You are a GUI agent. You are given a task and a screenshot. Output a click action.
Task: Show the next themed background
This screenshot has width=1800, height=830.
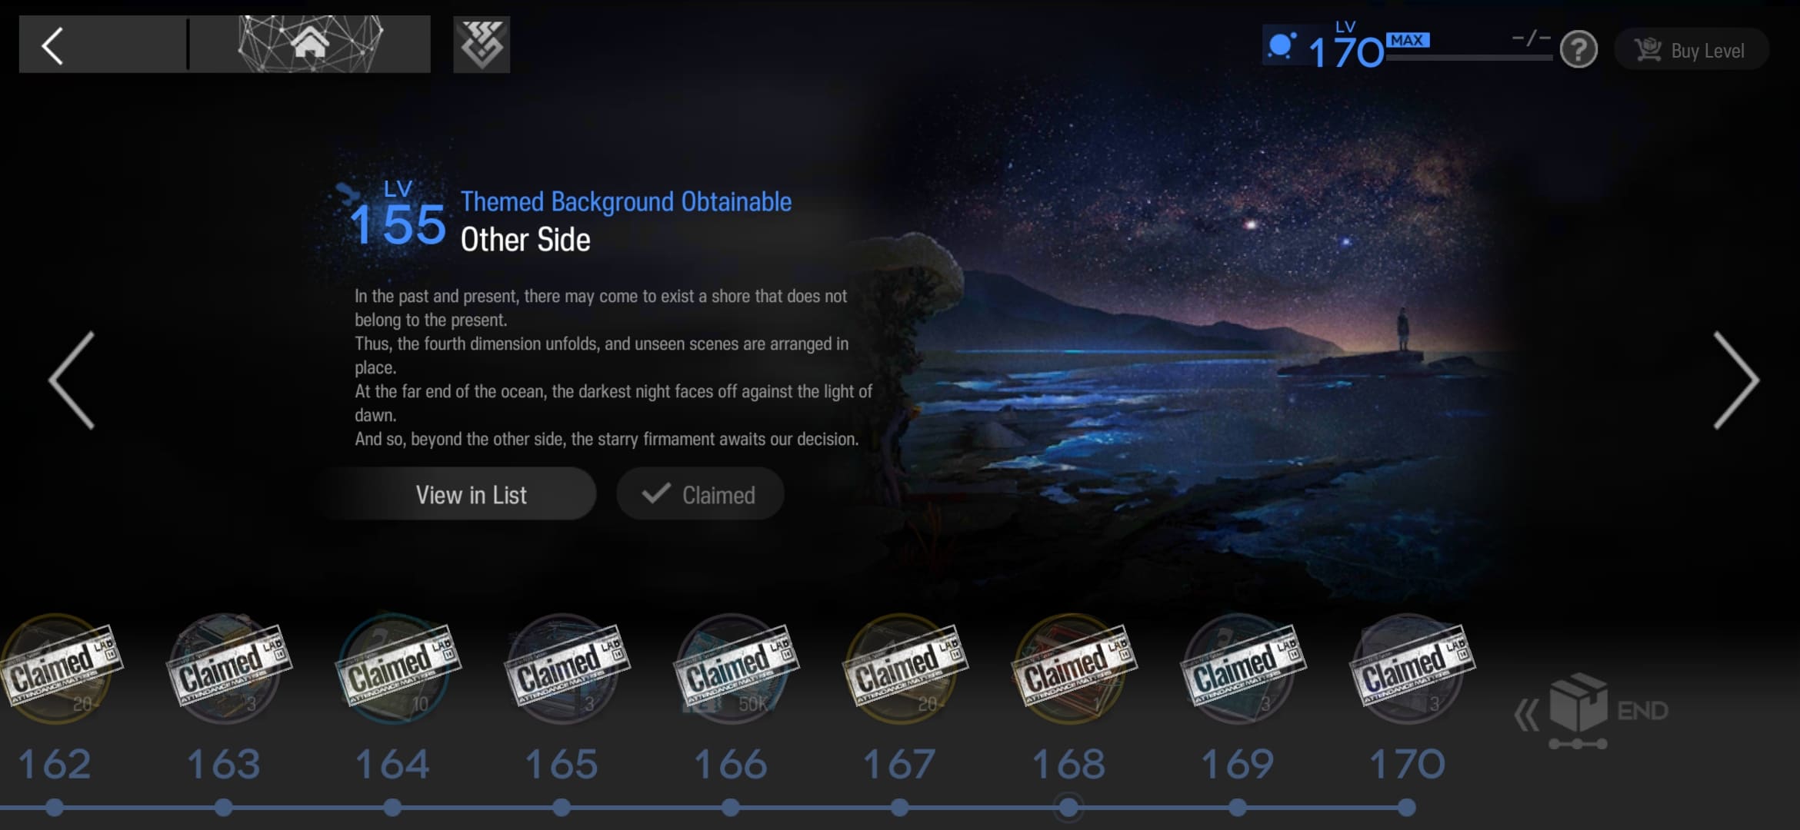pyautogui.click(x=1735, y=380)
